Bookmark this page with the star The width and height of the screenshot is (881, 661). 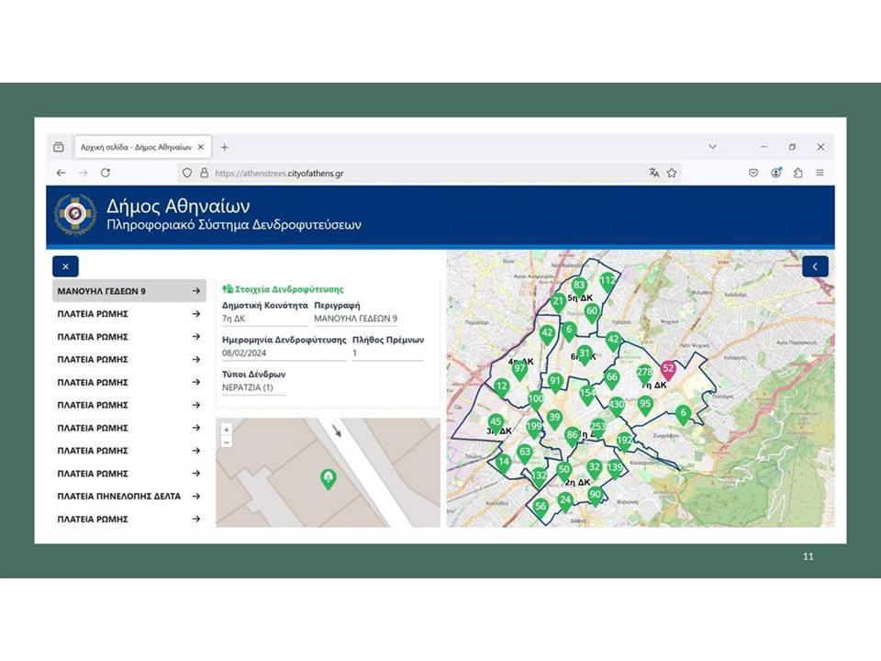tap(672, 174)
